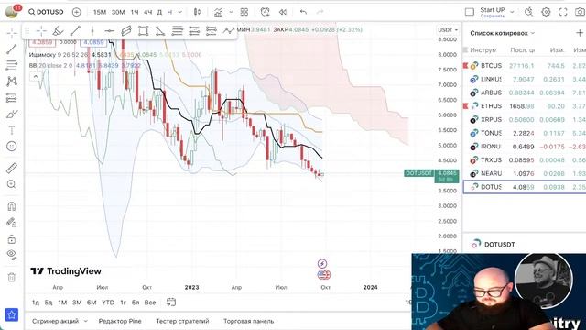The width and height of the screenshot is (586, 330).
Task: Click the layout square icon beside Start UP
Action: [470, 12]
